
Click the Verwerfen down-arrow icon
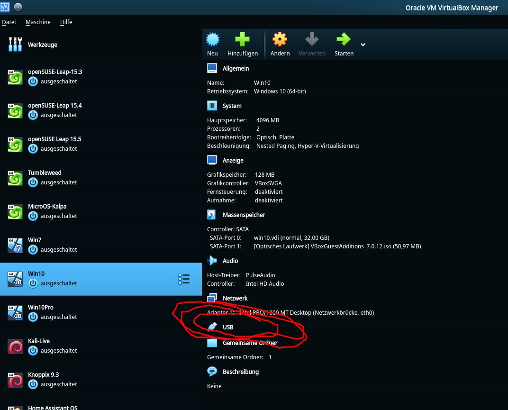click(312, 39)
